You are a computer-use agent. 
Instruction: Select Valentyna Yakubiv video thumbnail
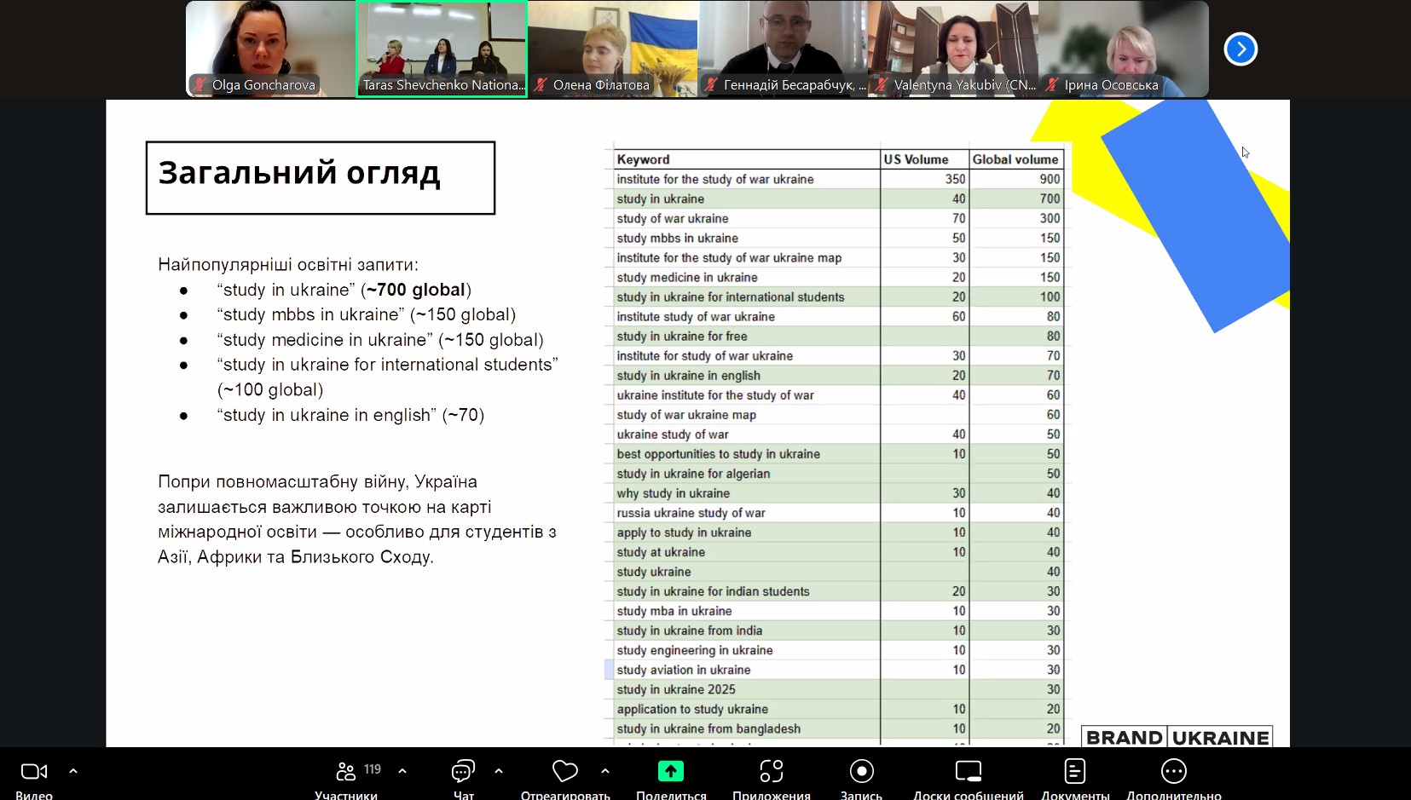pos(953,49)
